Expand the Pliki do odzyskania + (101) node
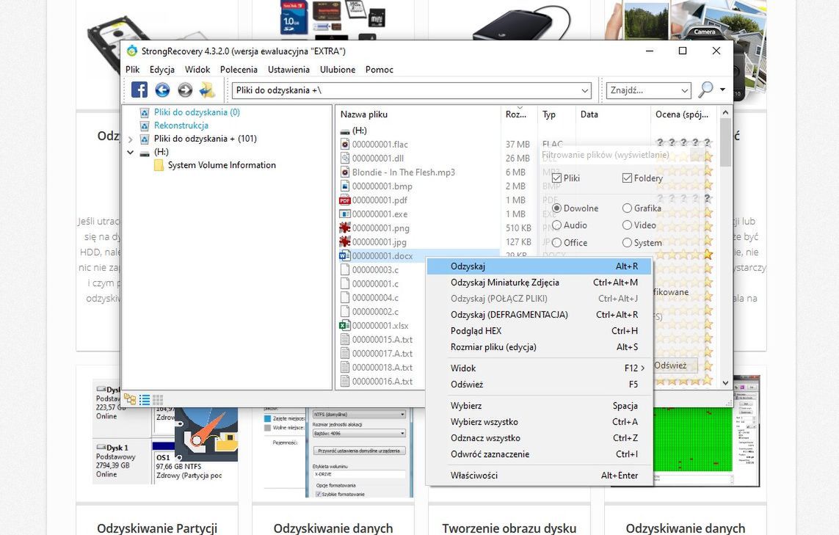 tap(130, 139)
